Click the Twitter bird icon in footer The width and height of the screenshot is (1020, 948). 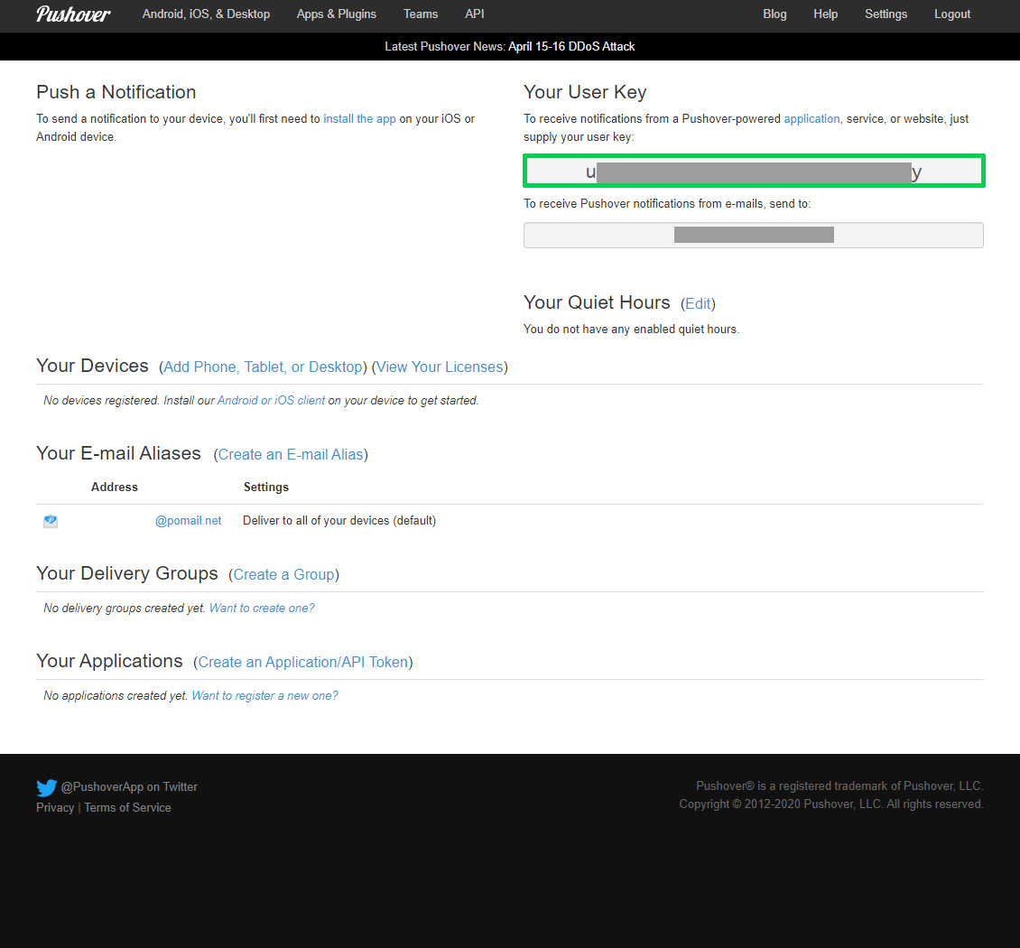(x=46, y=787)
